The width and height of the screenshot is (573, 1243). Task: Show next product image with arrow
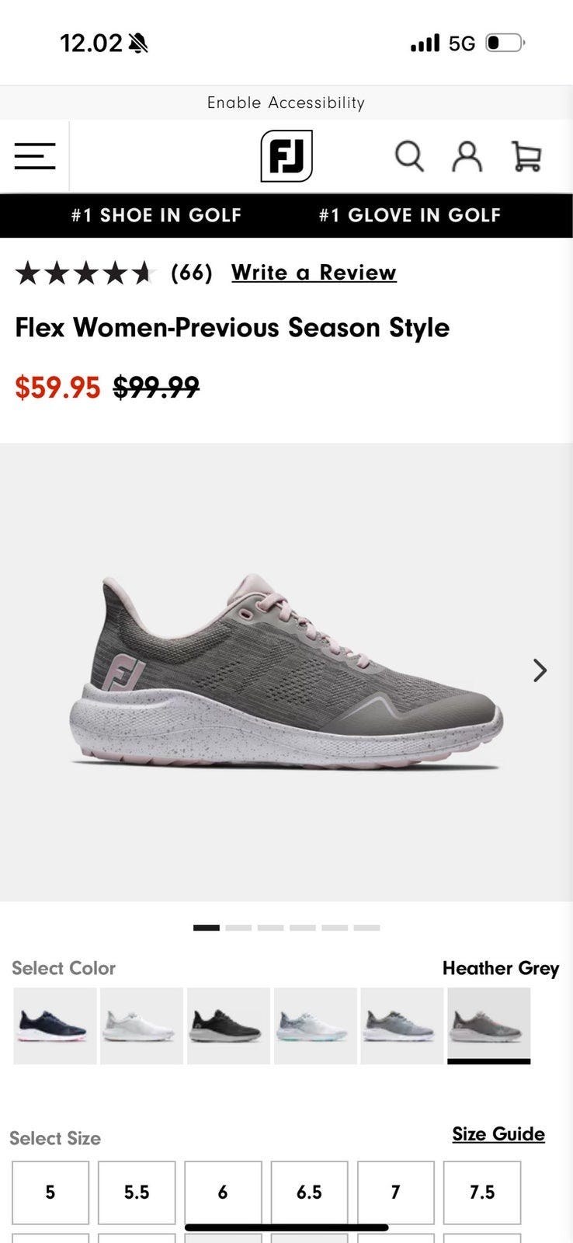(540, 670)
